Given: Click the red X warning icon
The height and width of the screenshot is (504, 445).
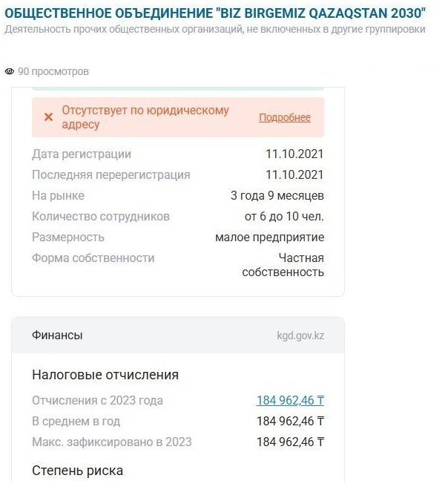Looking at the screenshot, I should [x=48, y=117].
